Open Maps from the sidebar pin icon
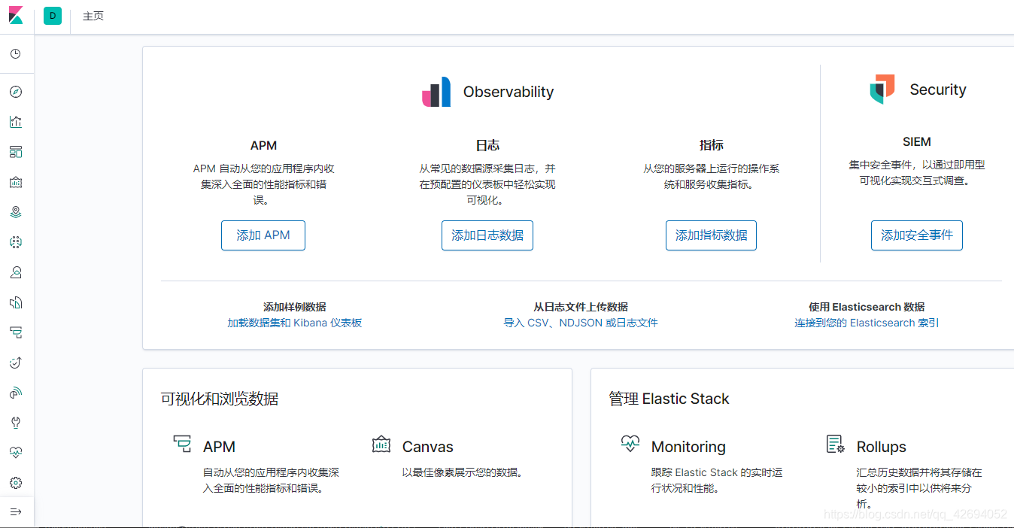Screen dimensions: 1014x528 (x=16, y=212)
